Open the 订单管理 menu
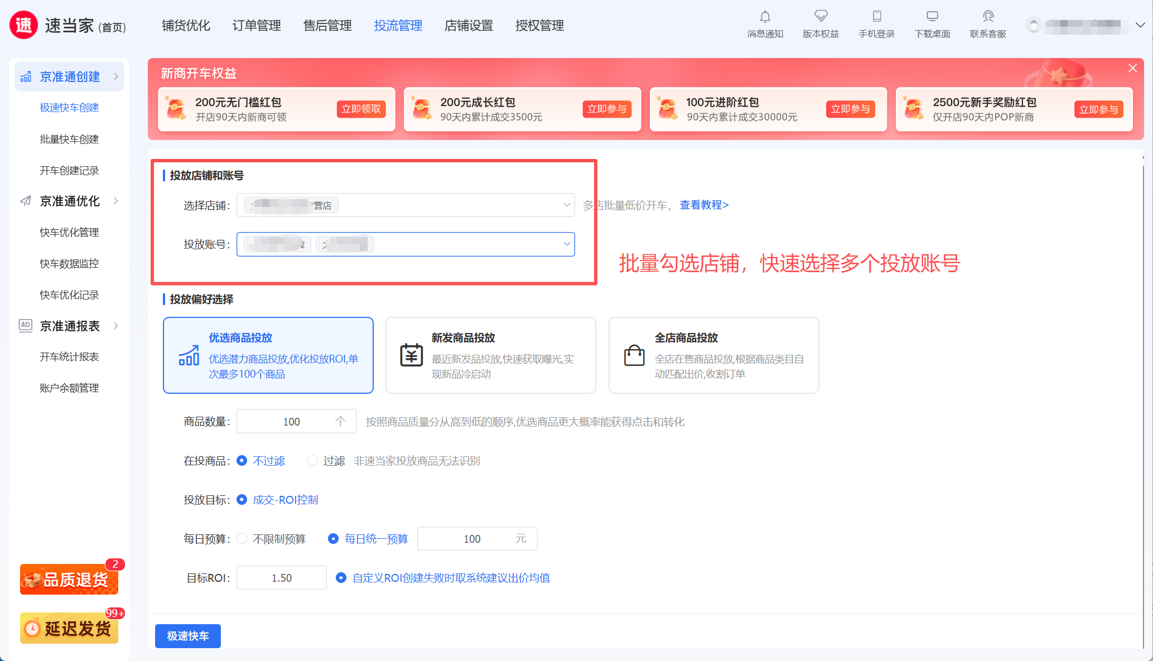 coord(257,26)
